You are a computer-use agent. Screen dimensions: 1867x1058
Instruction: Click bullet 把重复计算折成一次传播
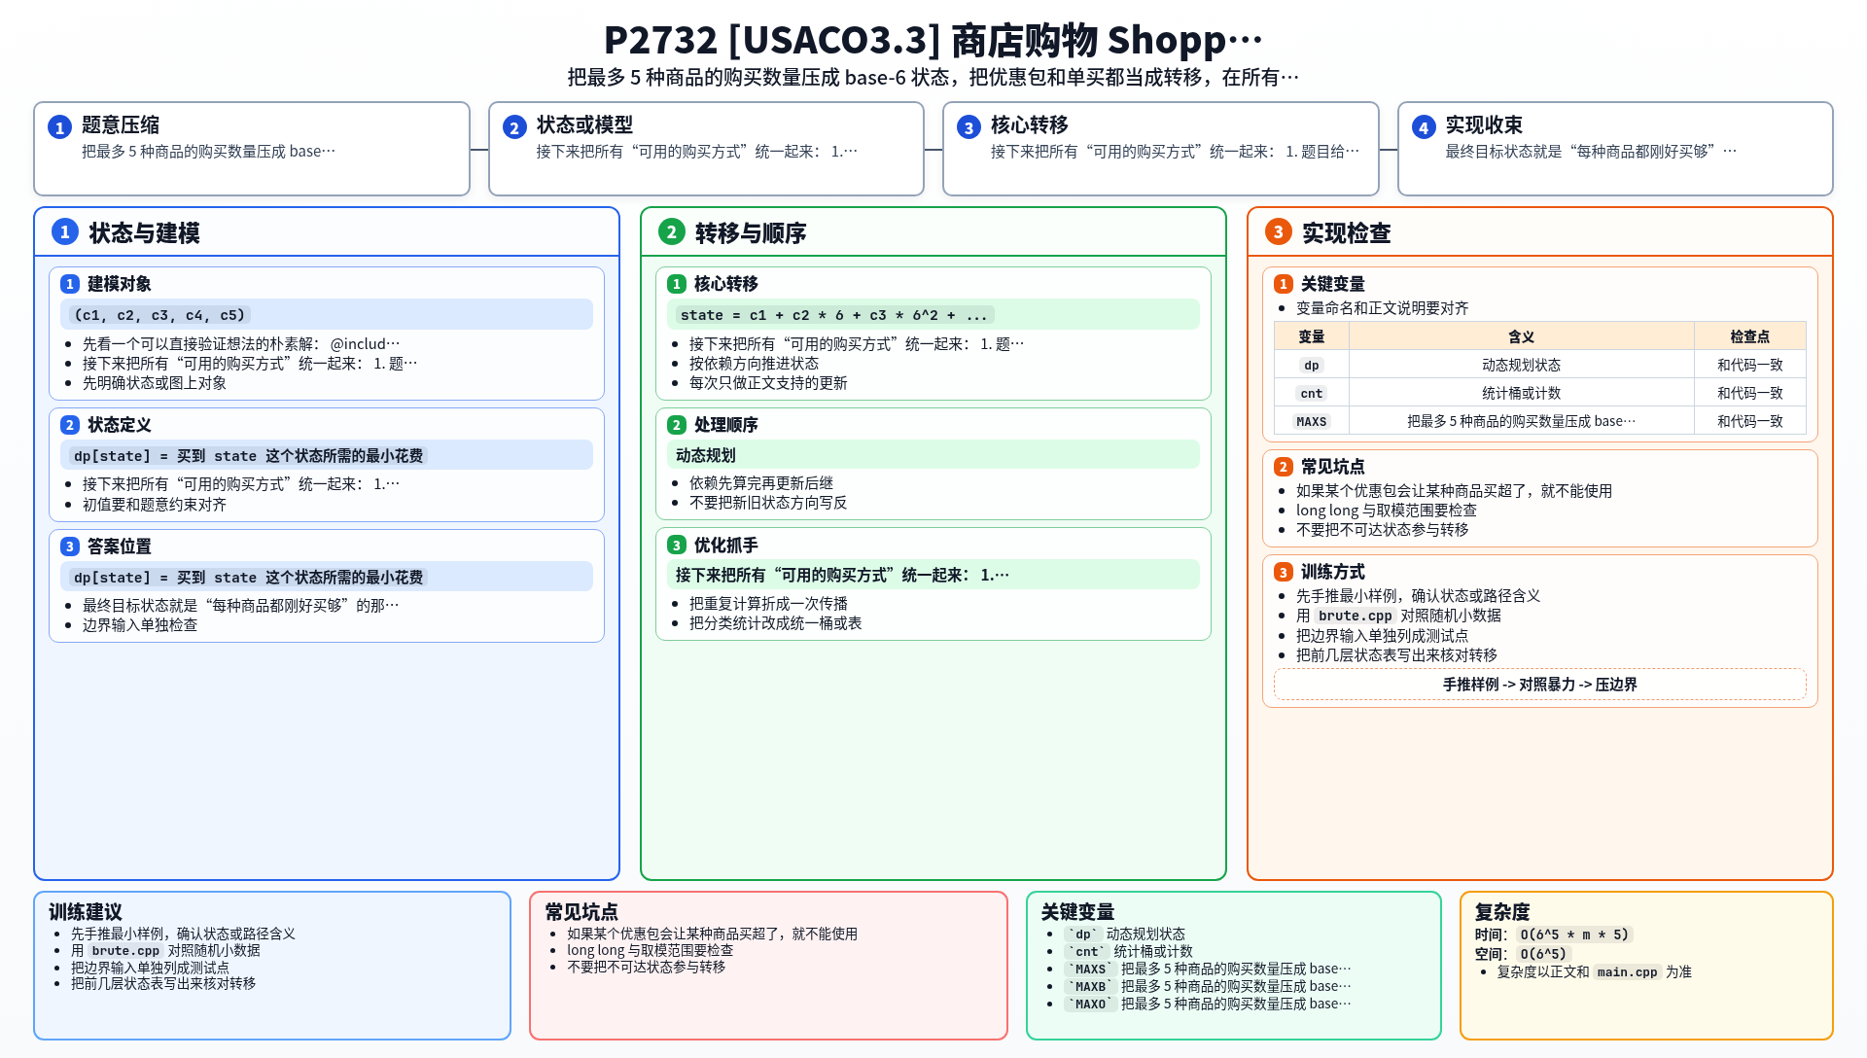(x=768, y=604)
